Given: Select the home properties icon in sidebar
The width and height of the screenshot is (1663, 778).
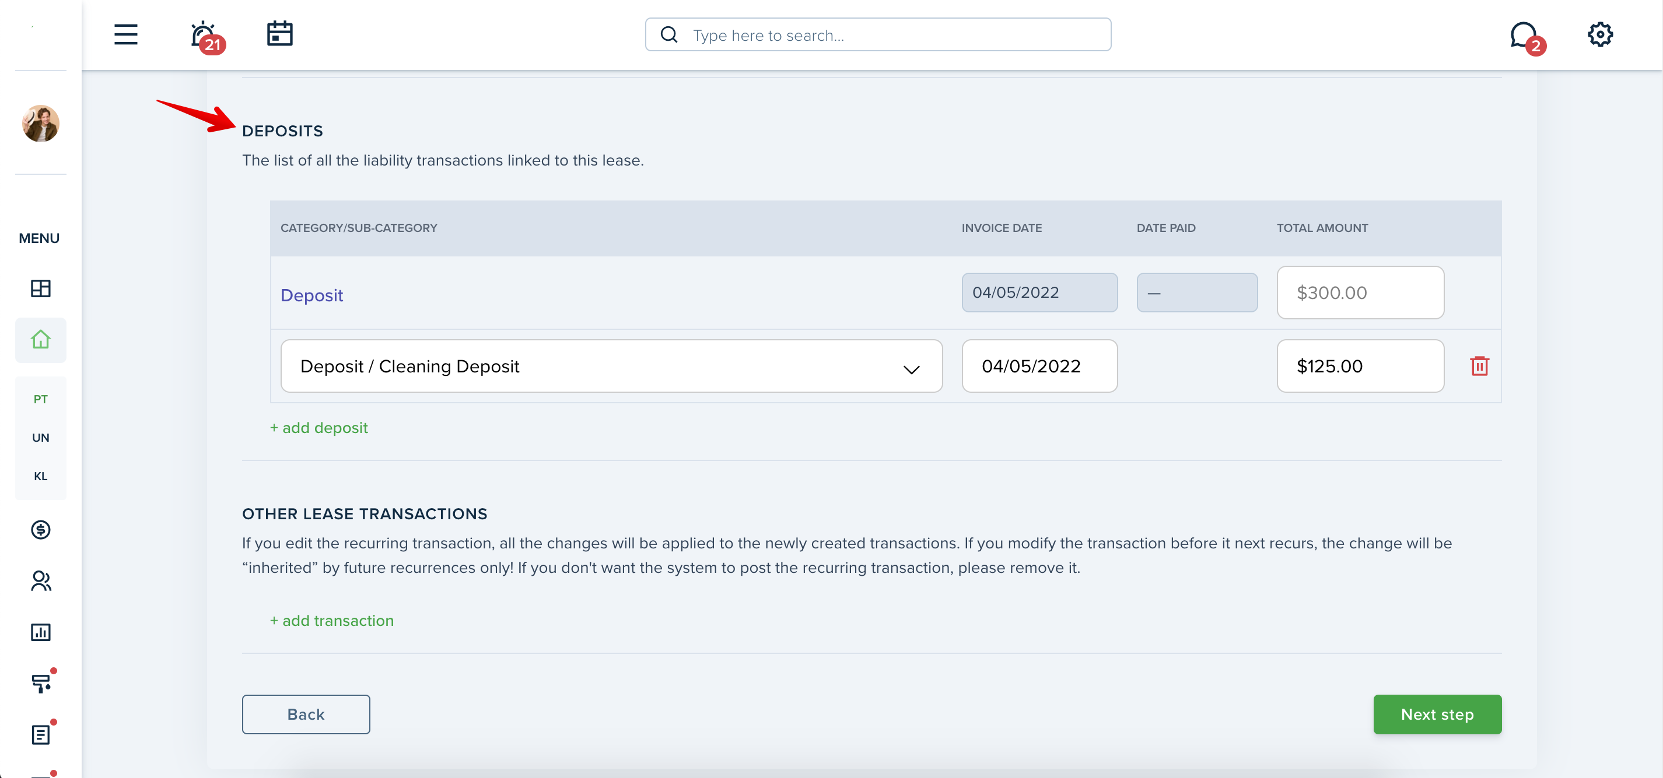Looking at the screenshot, I should [41, 339].
